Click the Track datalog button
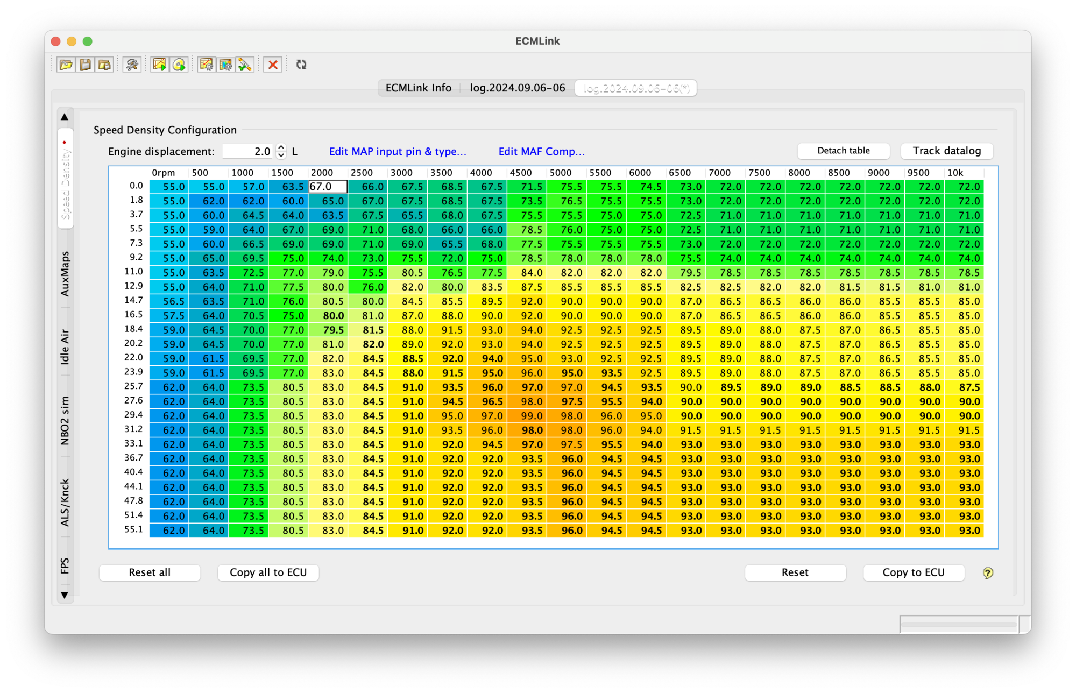The image size is (1076, 693). [x=946, y=151]
